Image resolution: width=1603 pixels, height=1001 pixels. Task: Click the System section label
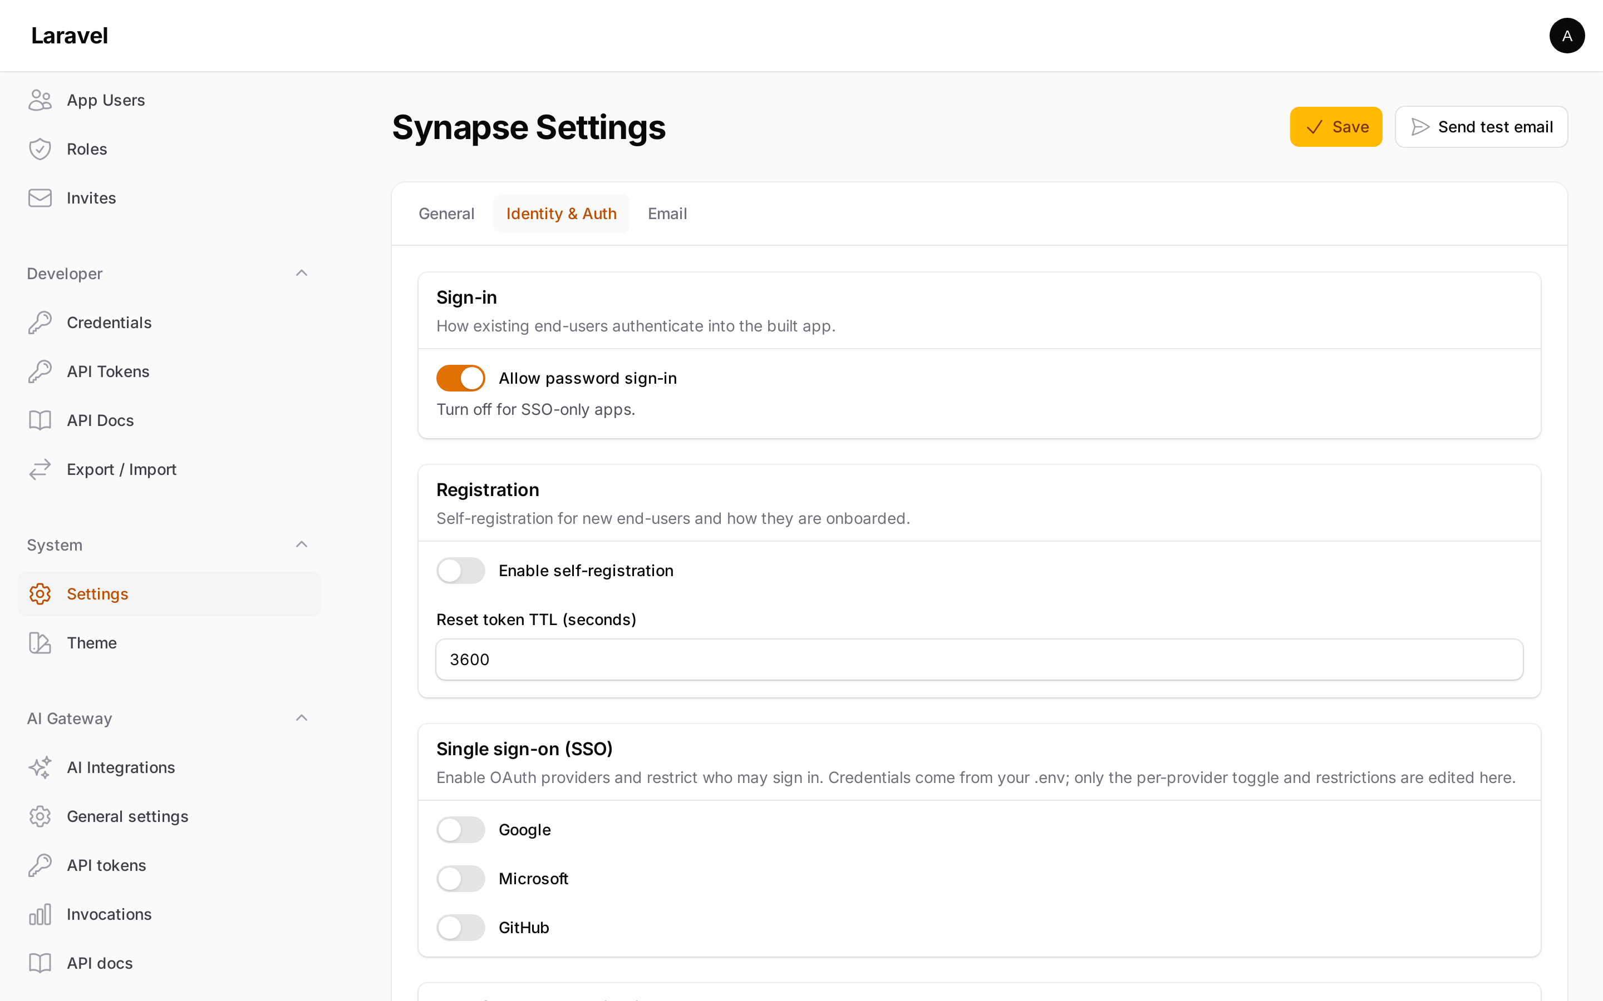coord(55,545)
